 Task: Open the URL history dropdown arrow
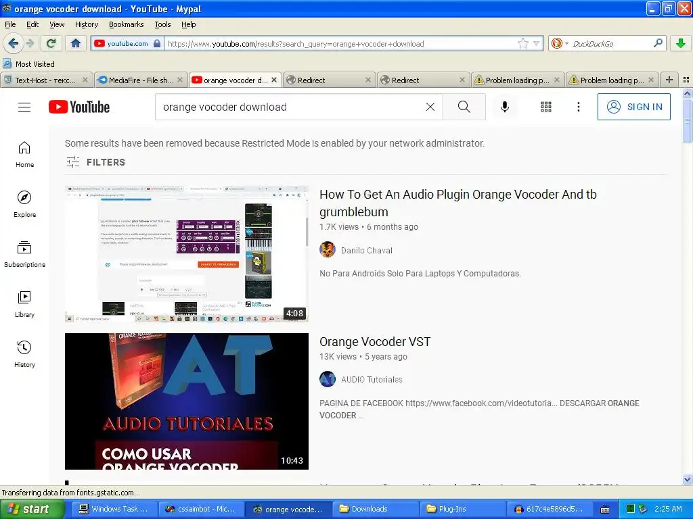[536, 43]
